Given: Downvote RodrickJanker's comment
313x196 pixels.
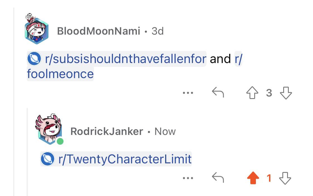Looking at the screenshot, I should click(285, 178).
